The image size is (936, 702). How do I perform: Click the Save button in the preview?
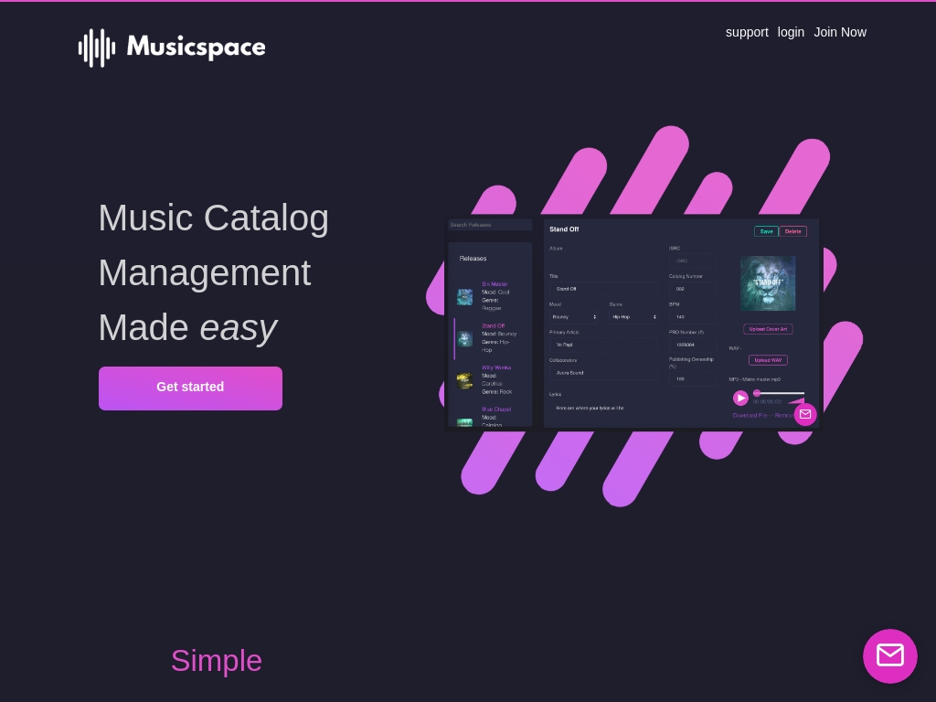point(766,231)
